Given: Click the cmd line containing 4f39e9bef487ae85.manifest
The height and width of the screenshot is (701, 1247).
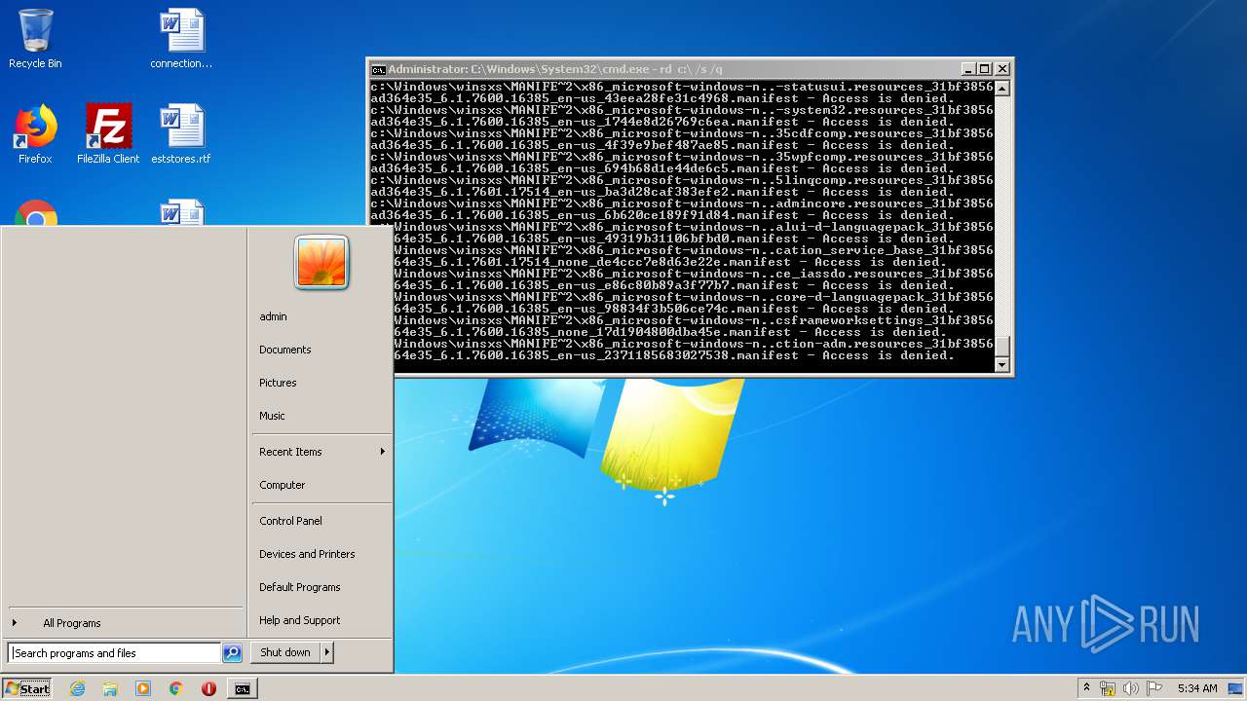Looking at the screenshot, I should click(662, 145).
